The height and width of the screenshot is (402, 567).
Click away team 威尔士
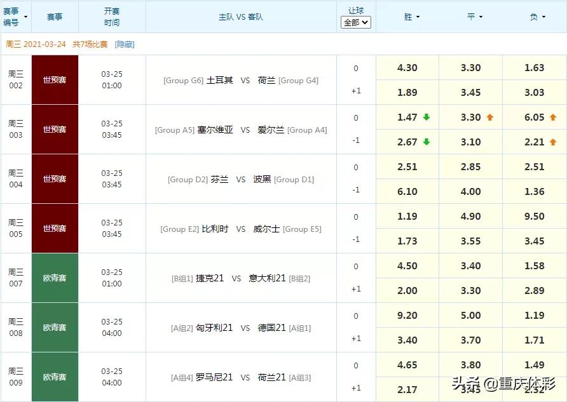(266, 229)
